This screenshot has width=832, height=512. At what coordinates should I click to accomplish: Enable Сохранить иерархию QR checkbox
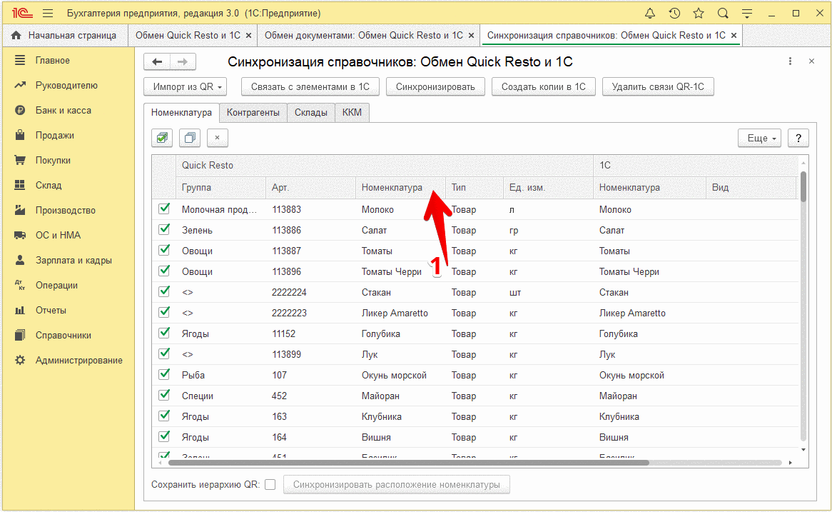[270, 484]
